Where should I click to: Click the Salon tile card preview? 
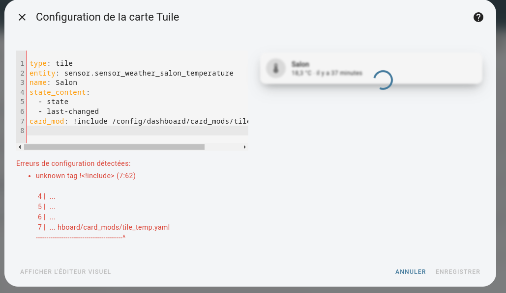371,68
